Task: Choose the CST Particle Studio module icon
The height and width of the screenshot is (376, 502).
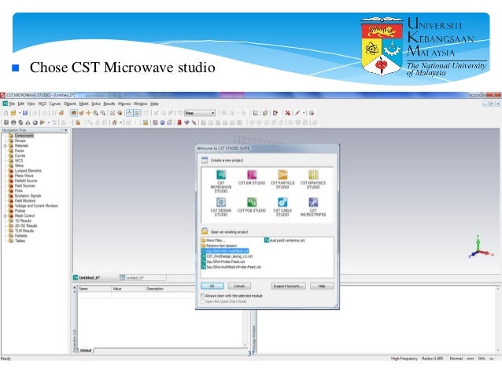Action: (x=282, y=175)
